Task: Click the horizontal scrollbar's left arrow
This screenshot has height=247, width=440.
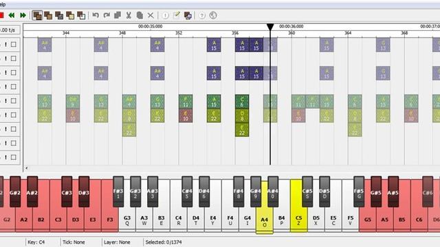Action: pyautogui.click(x=26, y=168)
